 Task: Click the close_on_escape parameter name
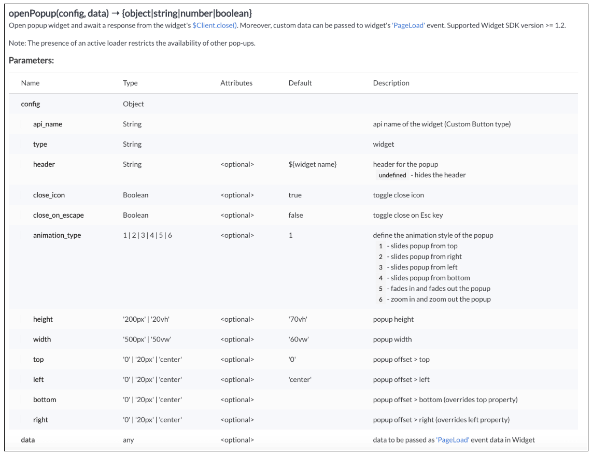(58, 215)
